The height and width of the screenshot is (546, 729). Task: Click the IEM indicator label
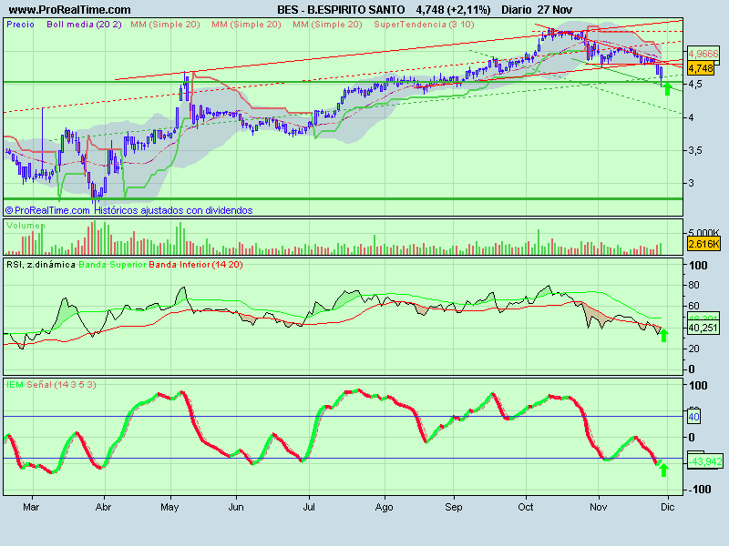click(x=15, y=384)
